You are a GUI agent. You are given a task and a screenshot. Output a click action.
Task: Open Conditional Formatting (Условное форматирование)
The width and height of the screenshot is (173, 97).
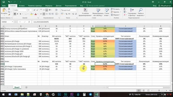pyautogui.click(x=85, y=12)
